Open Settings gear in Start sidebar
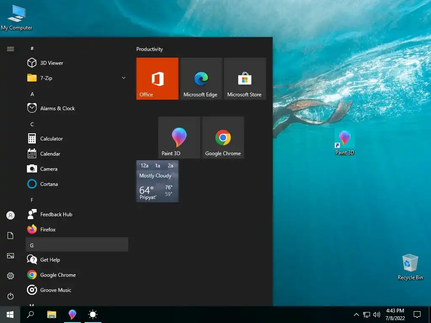This screenshot has width=431, height=323. (11, 276)
